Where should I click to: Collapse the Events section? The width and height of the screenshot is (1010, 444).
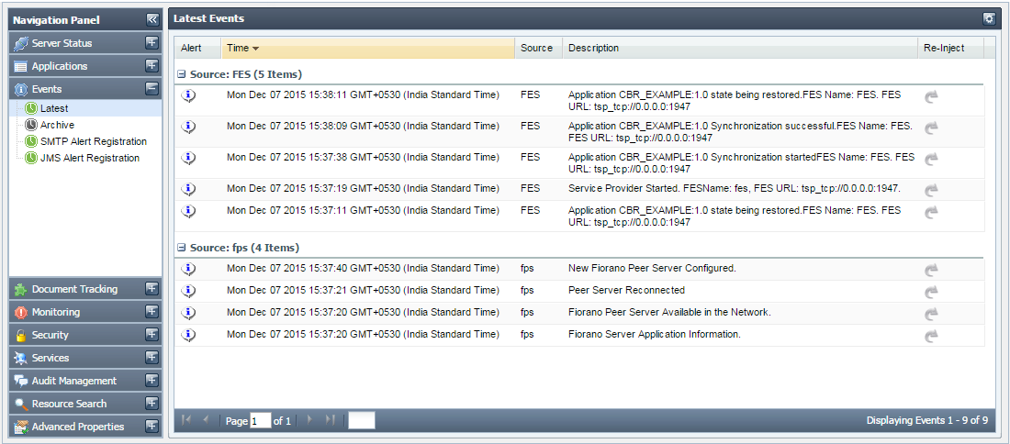tap(151, 89)
